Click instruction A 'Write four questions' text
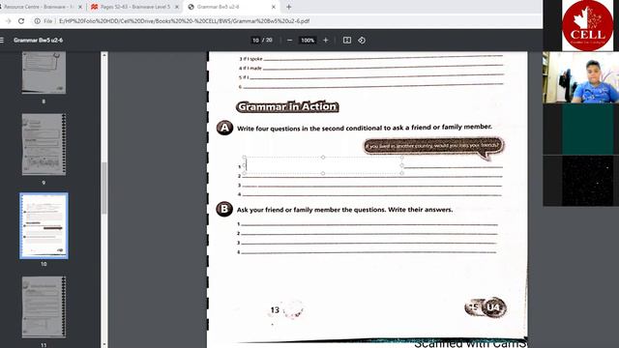Image resolution: width=619 pixels, height=348 pixels. (364, 128)
